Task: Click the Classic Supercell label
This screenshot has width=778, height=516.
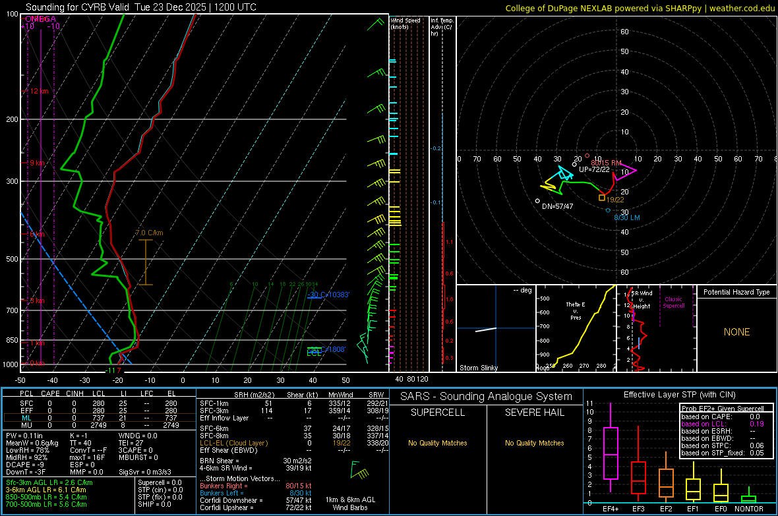Action: point(673,302)
